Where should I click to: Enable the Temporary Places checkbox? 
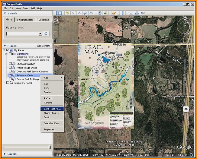click(8, 83)
